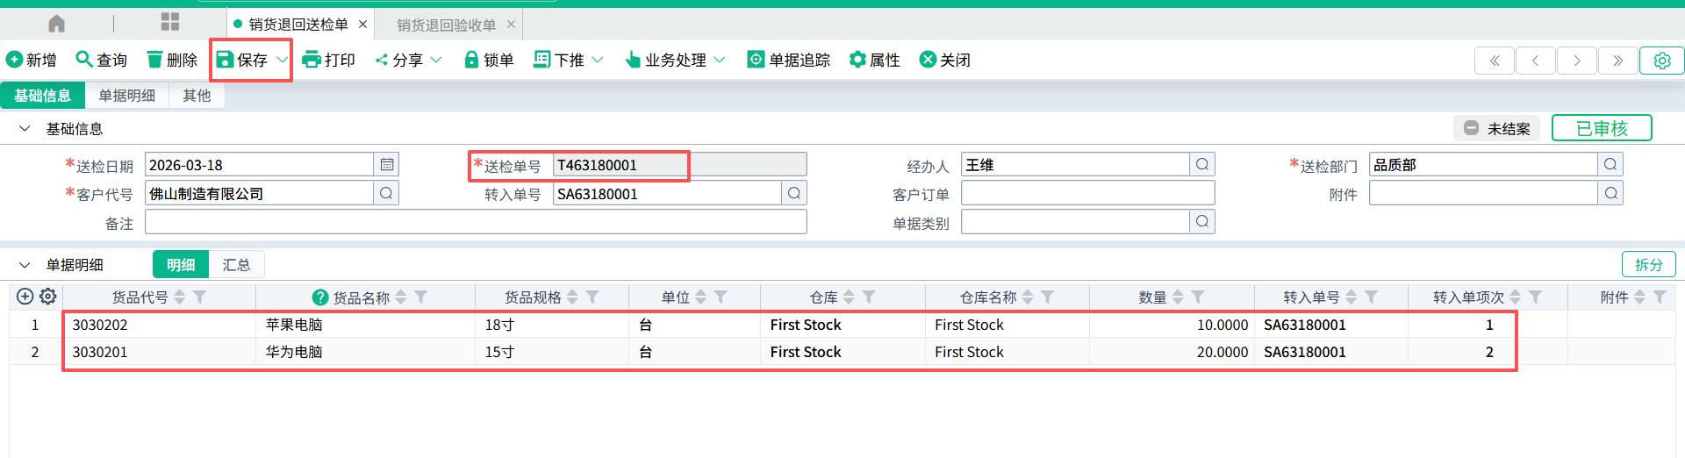1685x458 pixels.
Task: Toggle the 未结案 status
Action: (1497, 129)
